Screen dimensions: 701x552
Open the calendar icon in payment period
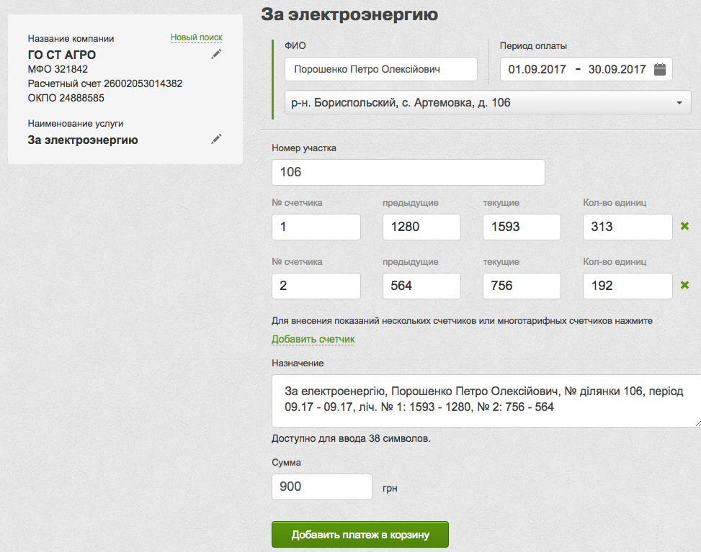coord(660,70)
